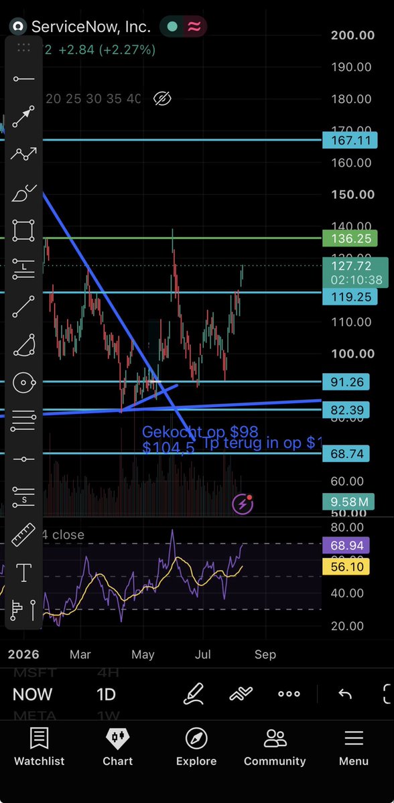The image size is (394, 803).
Task: Select the '$104,5' chart annotation
Action: 169,448
